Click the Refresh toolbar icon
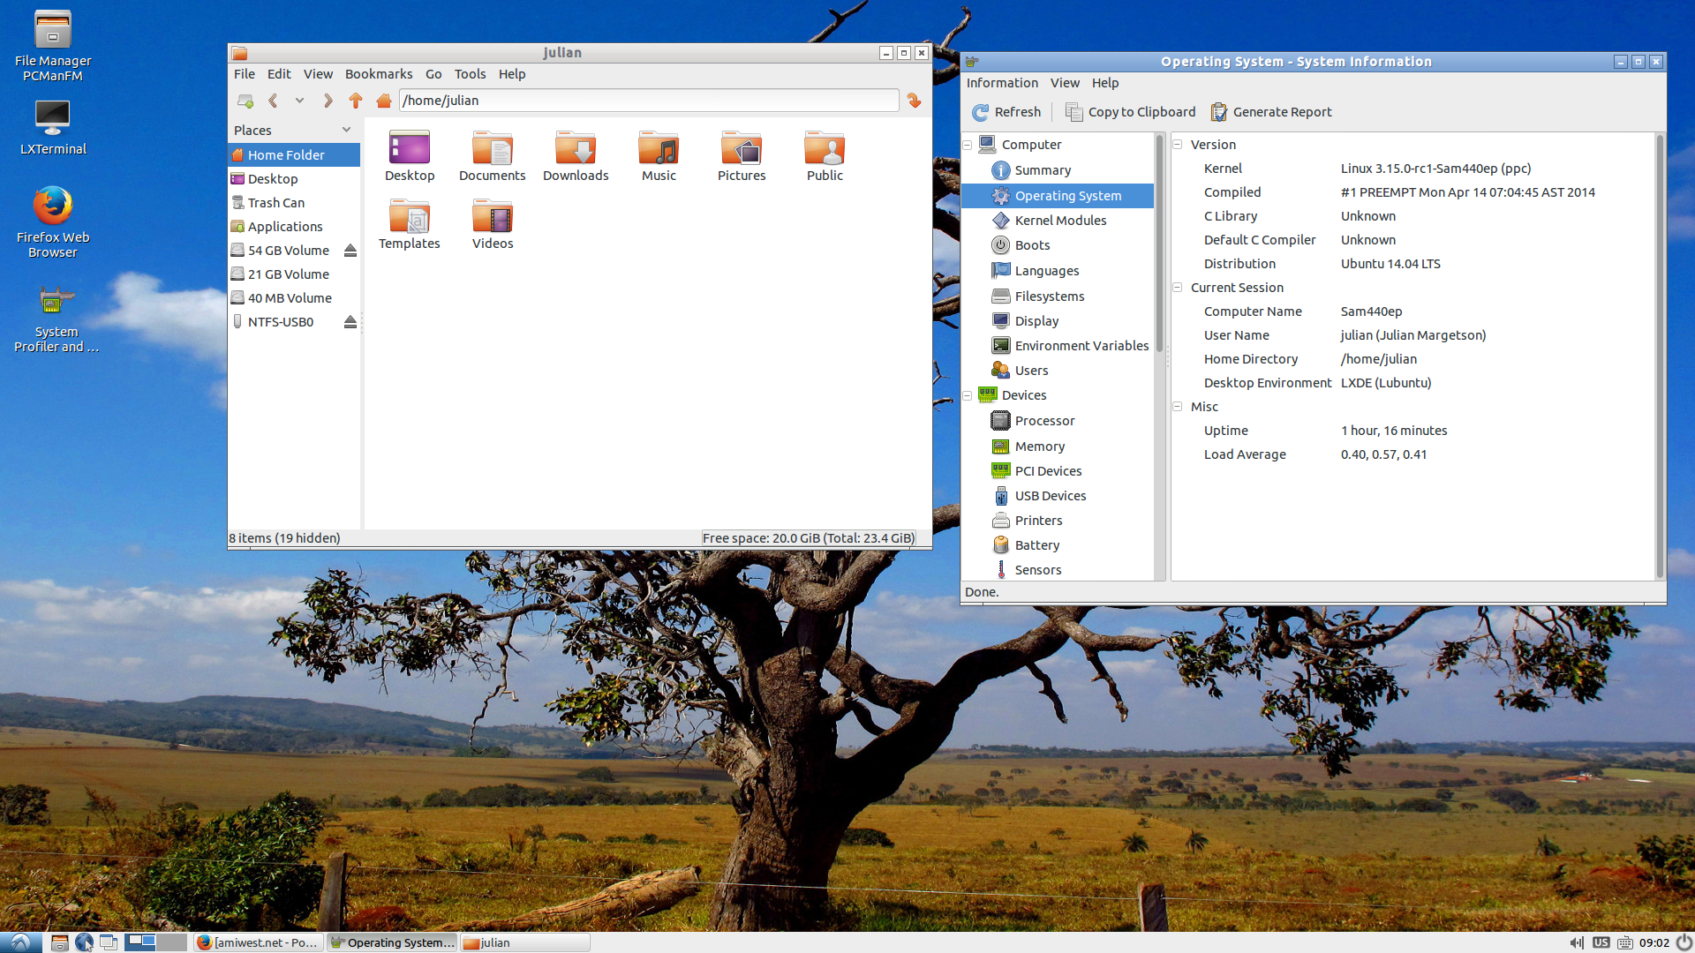Viewport: 1695px width, 953px height. click(981, 112)
